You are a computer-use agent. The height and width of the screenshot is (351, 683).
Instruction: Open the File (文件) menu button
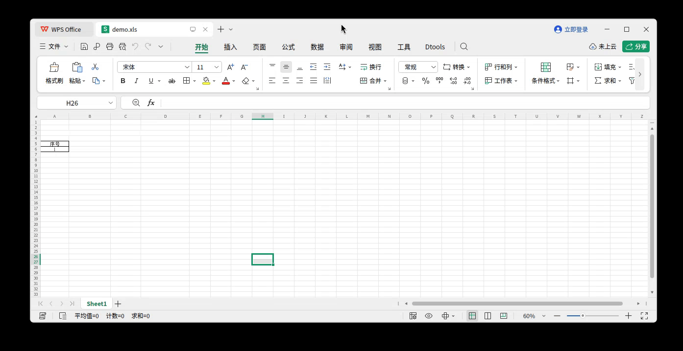[x=54, y=46]
